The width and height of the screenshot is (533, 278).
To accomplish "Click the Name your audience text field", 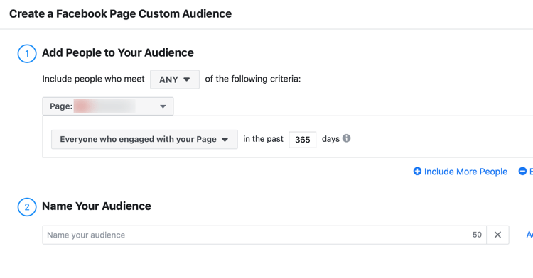I will 264,235.
